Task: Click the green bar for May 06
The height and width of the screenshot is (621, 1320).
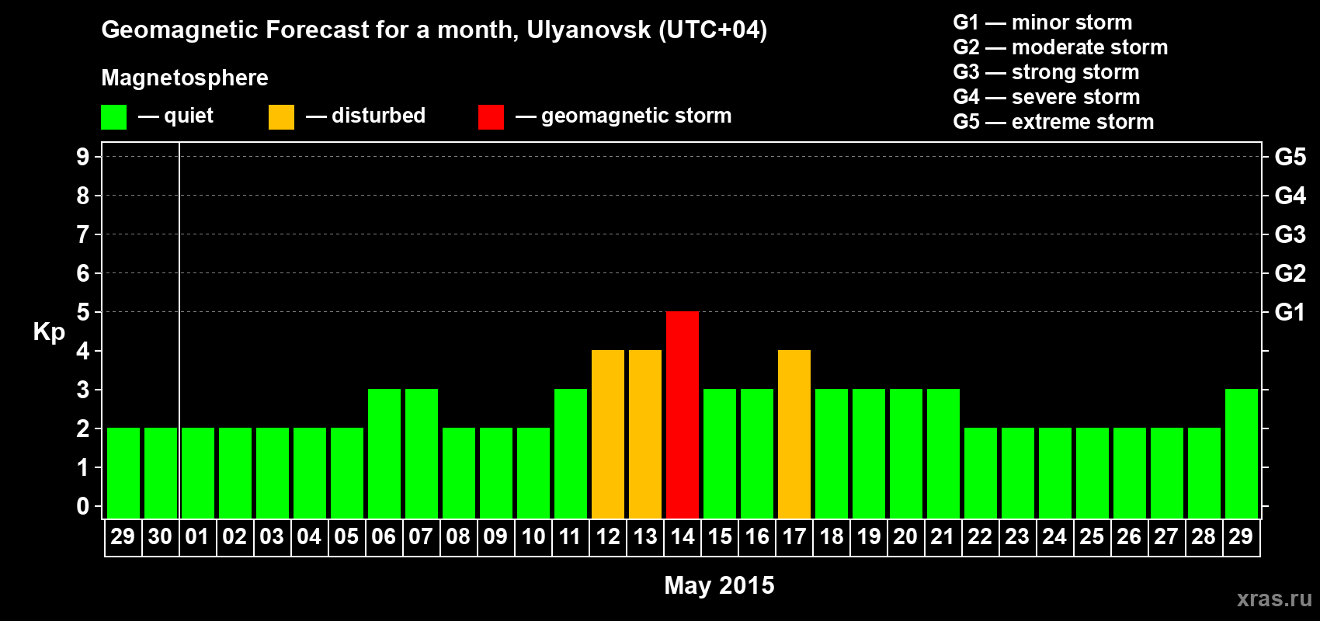Action: (384, 453)
